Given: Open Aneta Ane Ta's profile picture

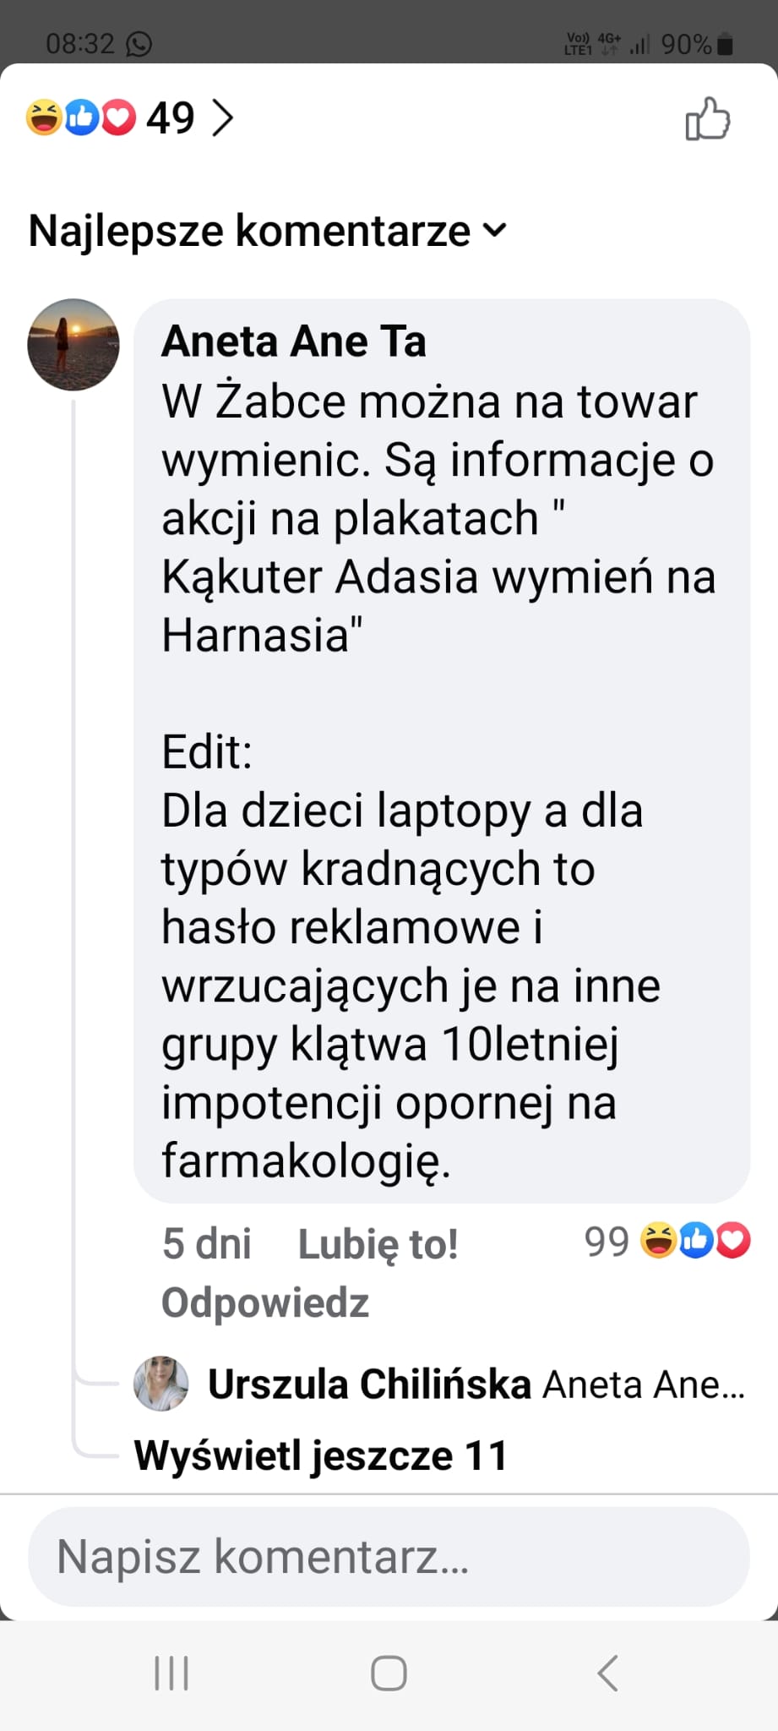Looking at the screenshot, I should click(73, 344).
